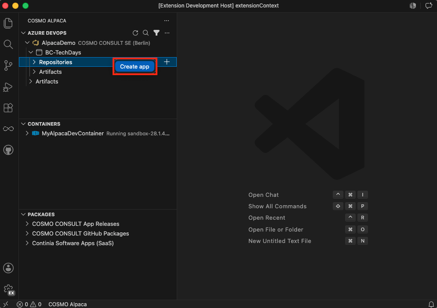
Task: Collapse the BC-TechDays project node
Action: 31,52
